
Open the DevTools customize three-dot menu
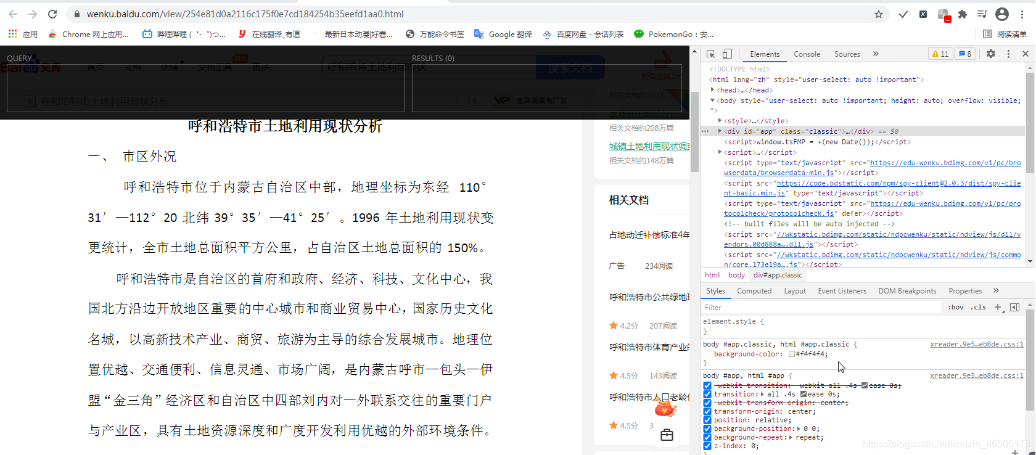(x=1009, y=54)
